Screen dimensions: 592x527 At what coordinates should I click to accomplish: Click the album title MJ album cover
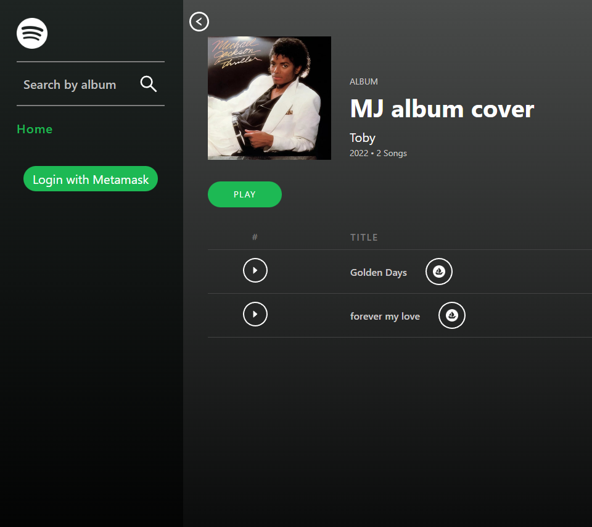coord(442,109)
